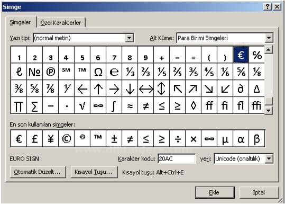Pick the square root (√) symbol
Screen dimensions: 285x204
click(82, 105)
